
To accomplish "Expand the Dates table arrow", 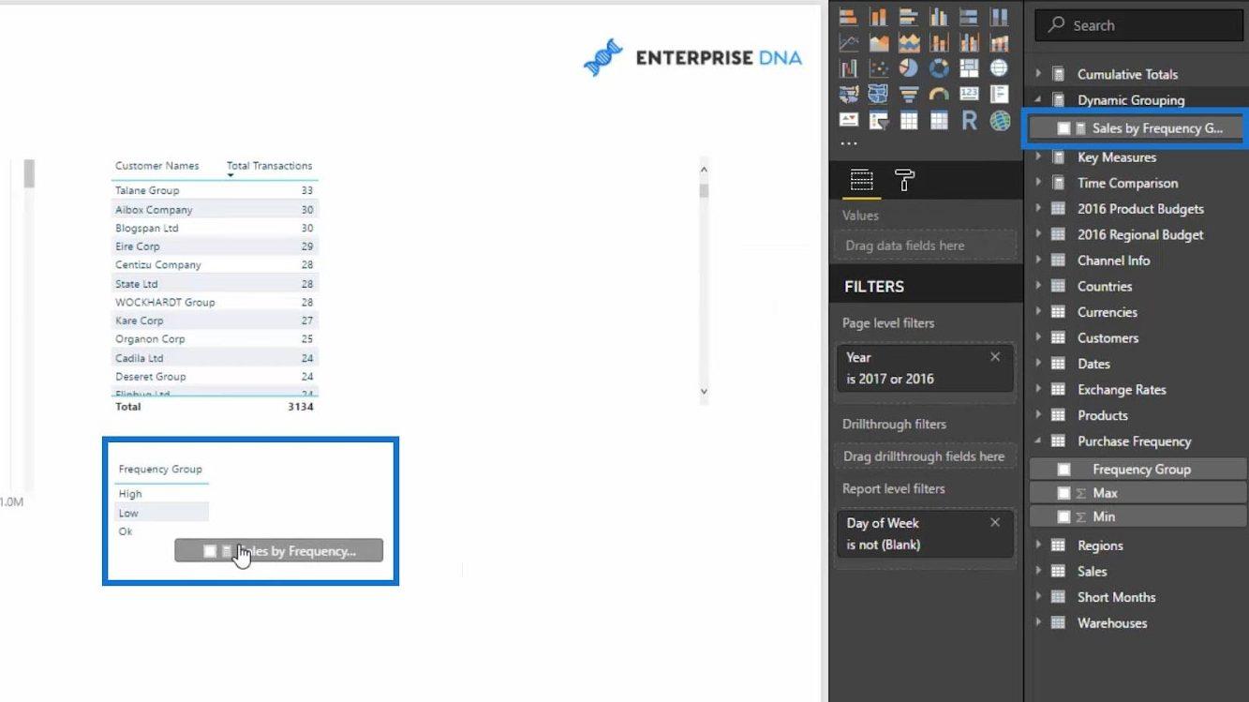I will pyautogui.click(x=1038, y=364).
